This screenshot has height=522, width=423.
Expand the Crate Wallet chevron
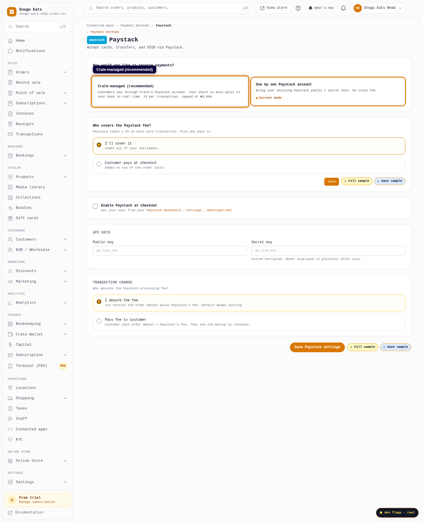point(65,334)
